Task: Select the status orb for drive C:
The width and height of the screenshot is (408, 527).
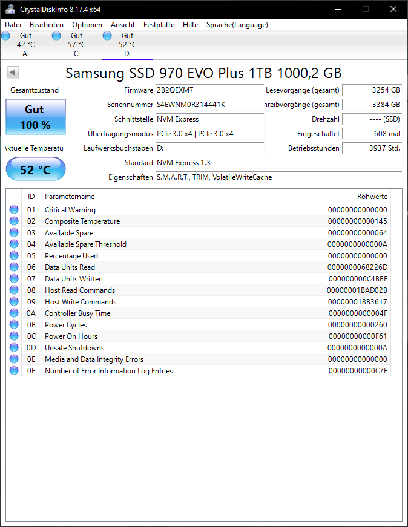Action: click(56, 36)
